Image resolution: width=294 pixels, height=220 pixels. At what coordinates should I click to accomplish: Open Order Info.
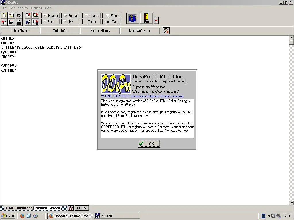[x=60, y=31]
